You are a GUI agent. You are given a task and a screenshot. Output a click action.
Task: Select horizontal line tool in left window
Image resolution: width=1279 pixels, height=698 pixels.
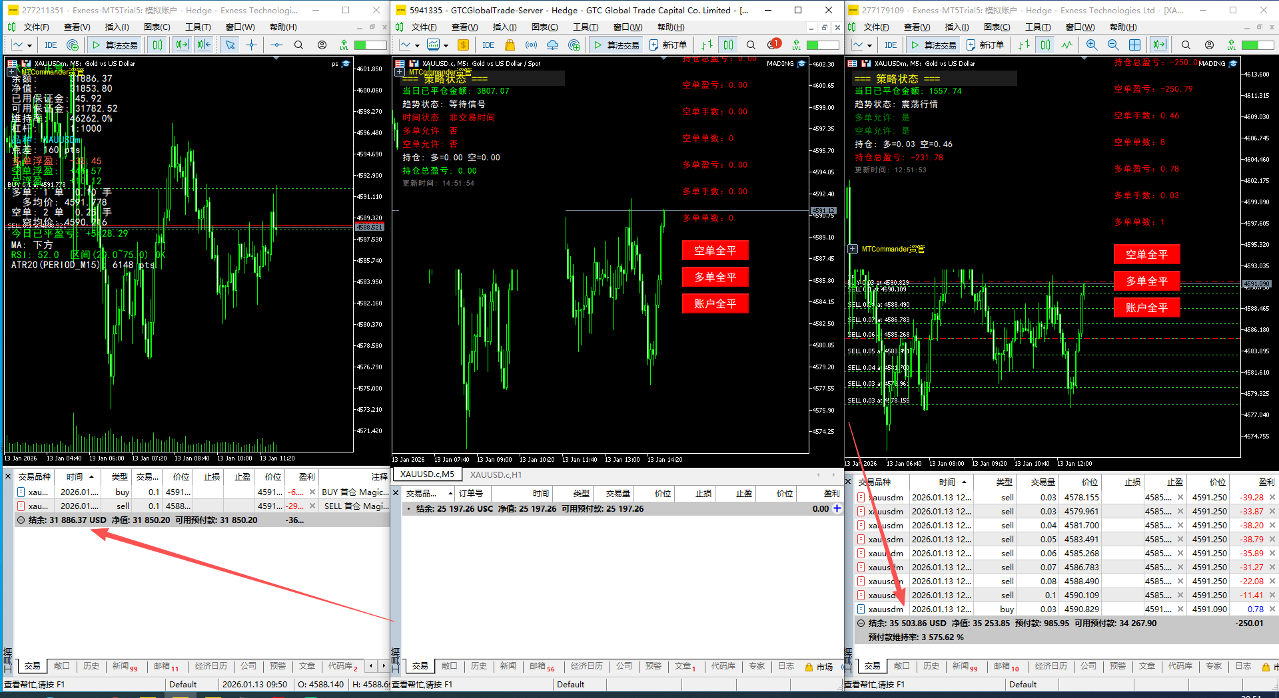pos(276,45)
